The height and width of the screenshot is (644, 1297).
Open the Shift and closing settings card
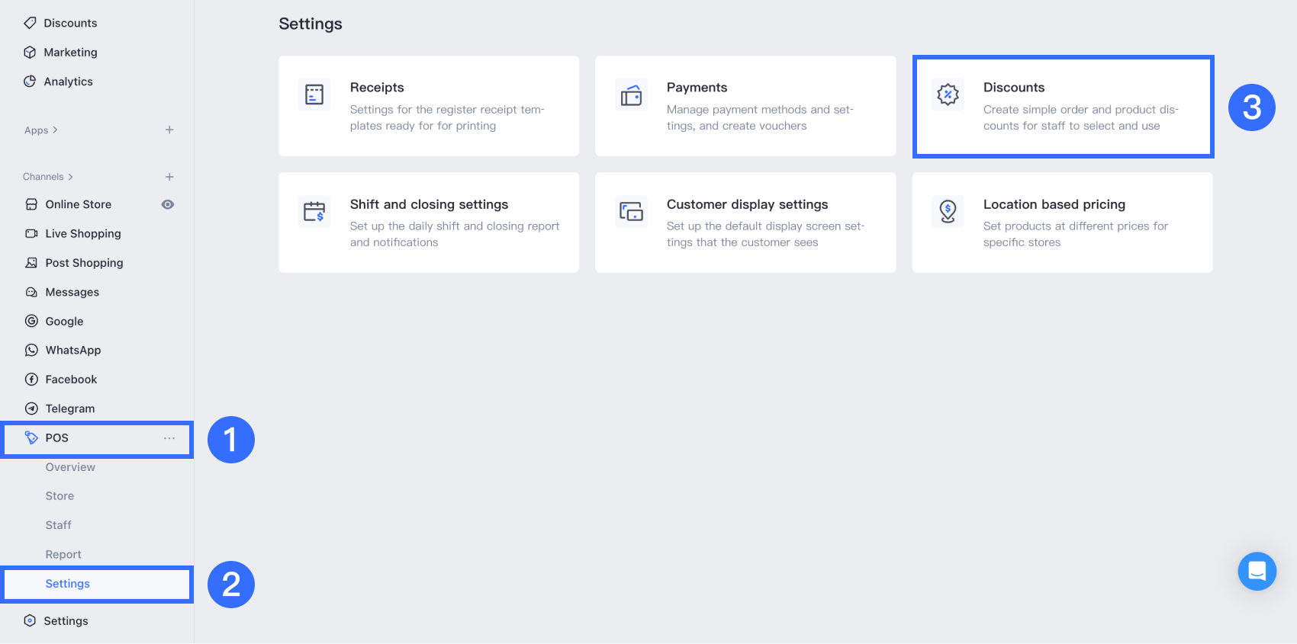tap(429, 223)
